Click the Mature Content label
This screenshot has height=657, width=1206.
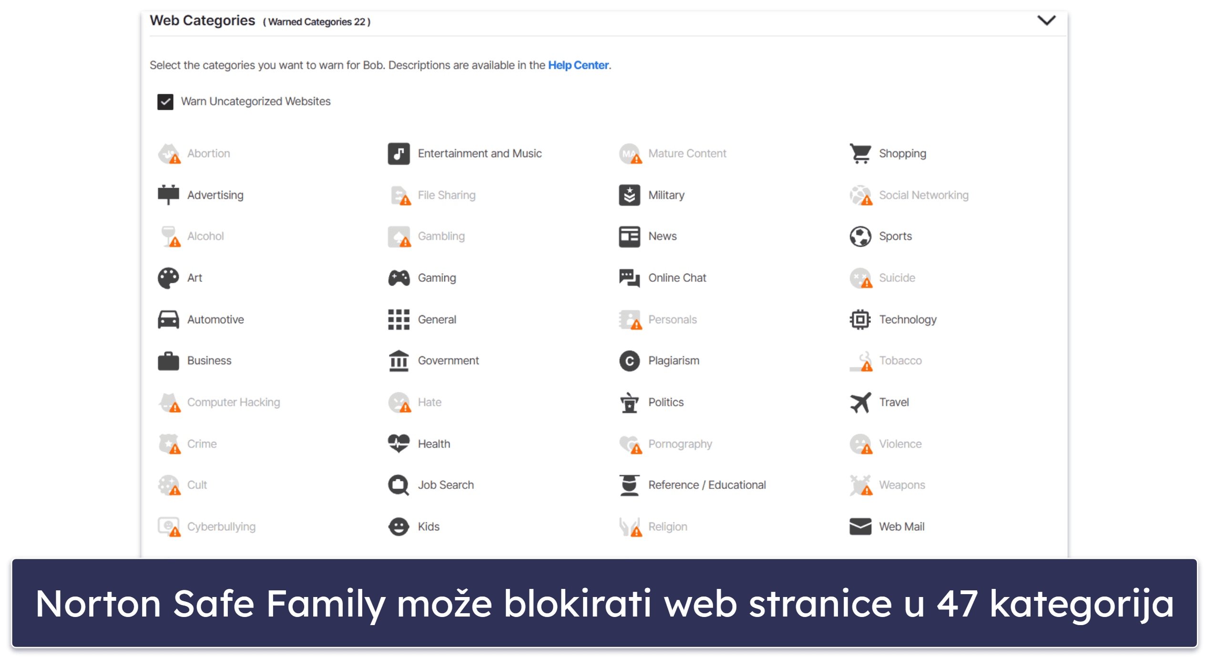pos(687,154)
